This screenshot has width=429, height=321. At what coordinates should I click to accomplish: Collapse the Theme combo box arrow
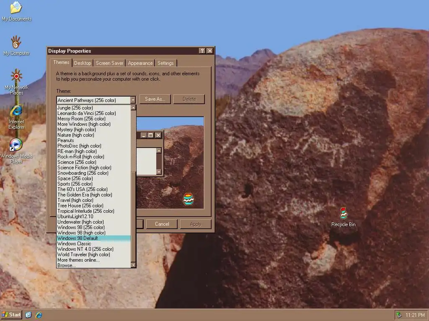(x=133, y=100)
